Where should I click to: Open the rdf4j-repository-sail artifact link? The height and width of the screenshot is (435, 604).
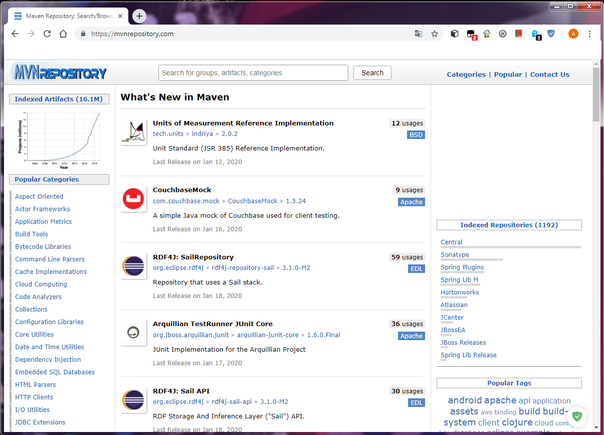point(243,268)
